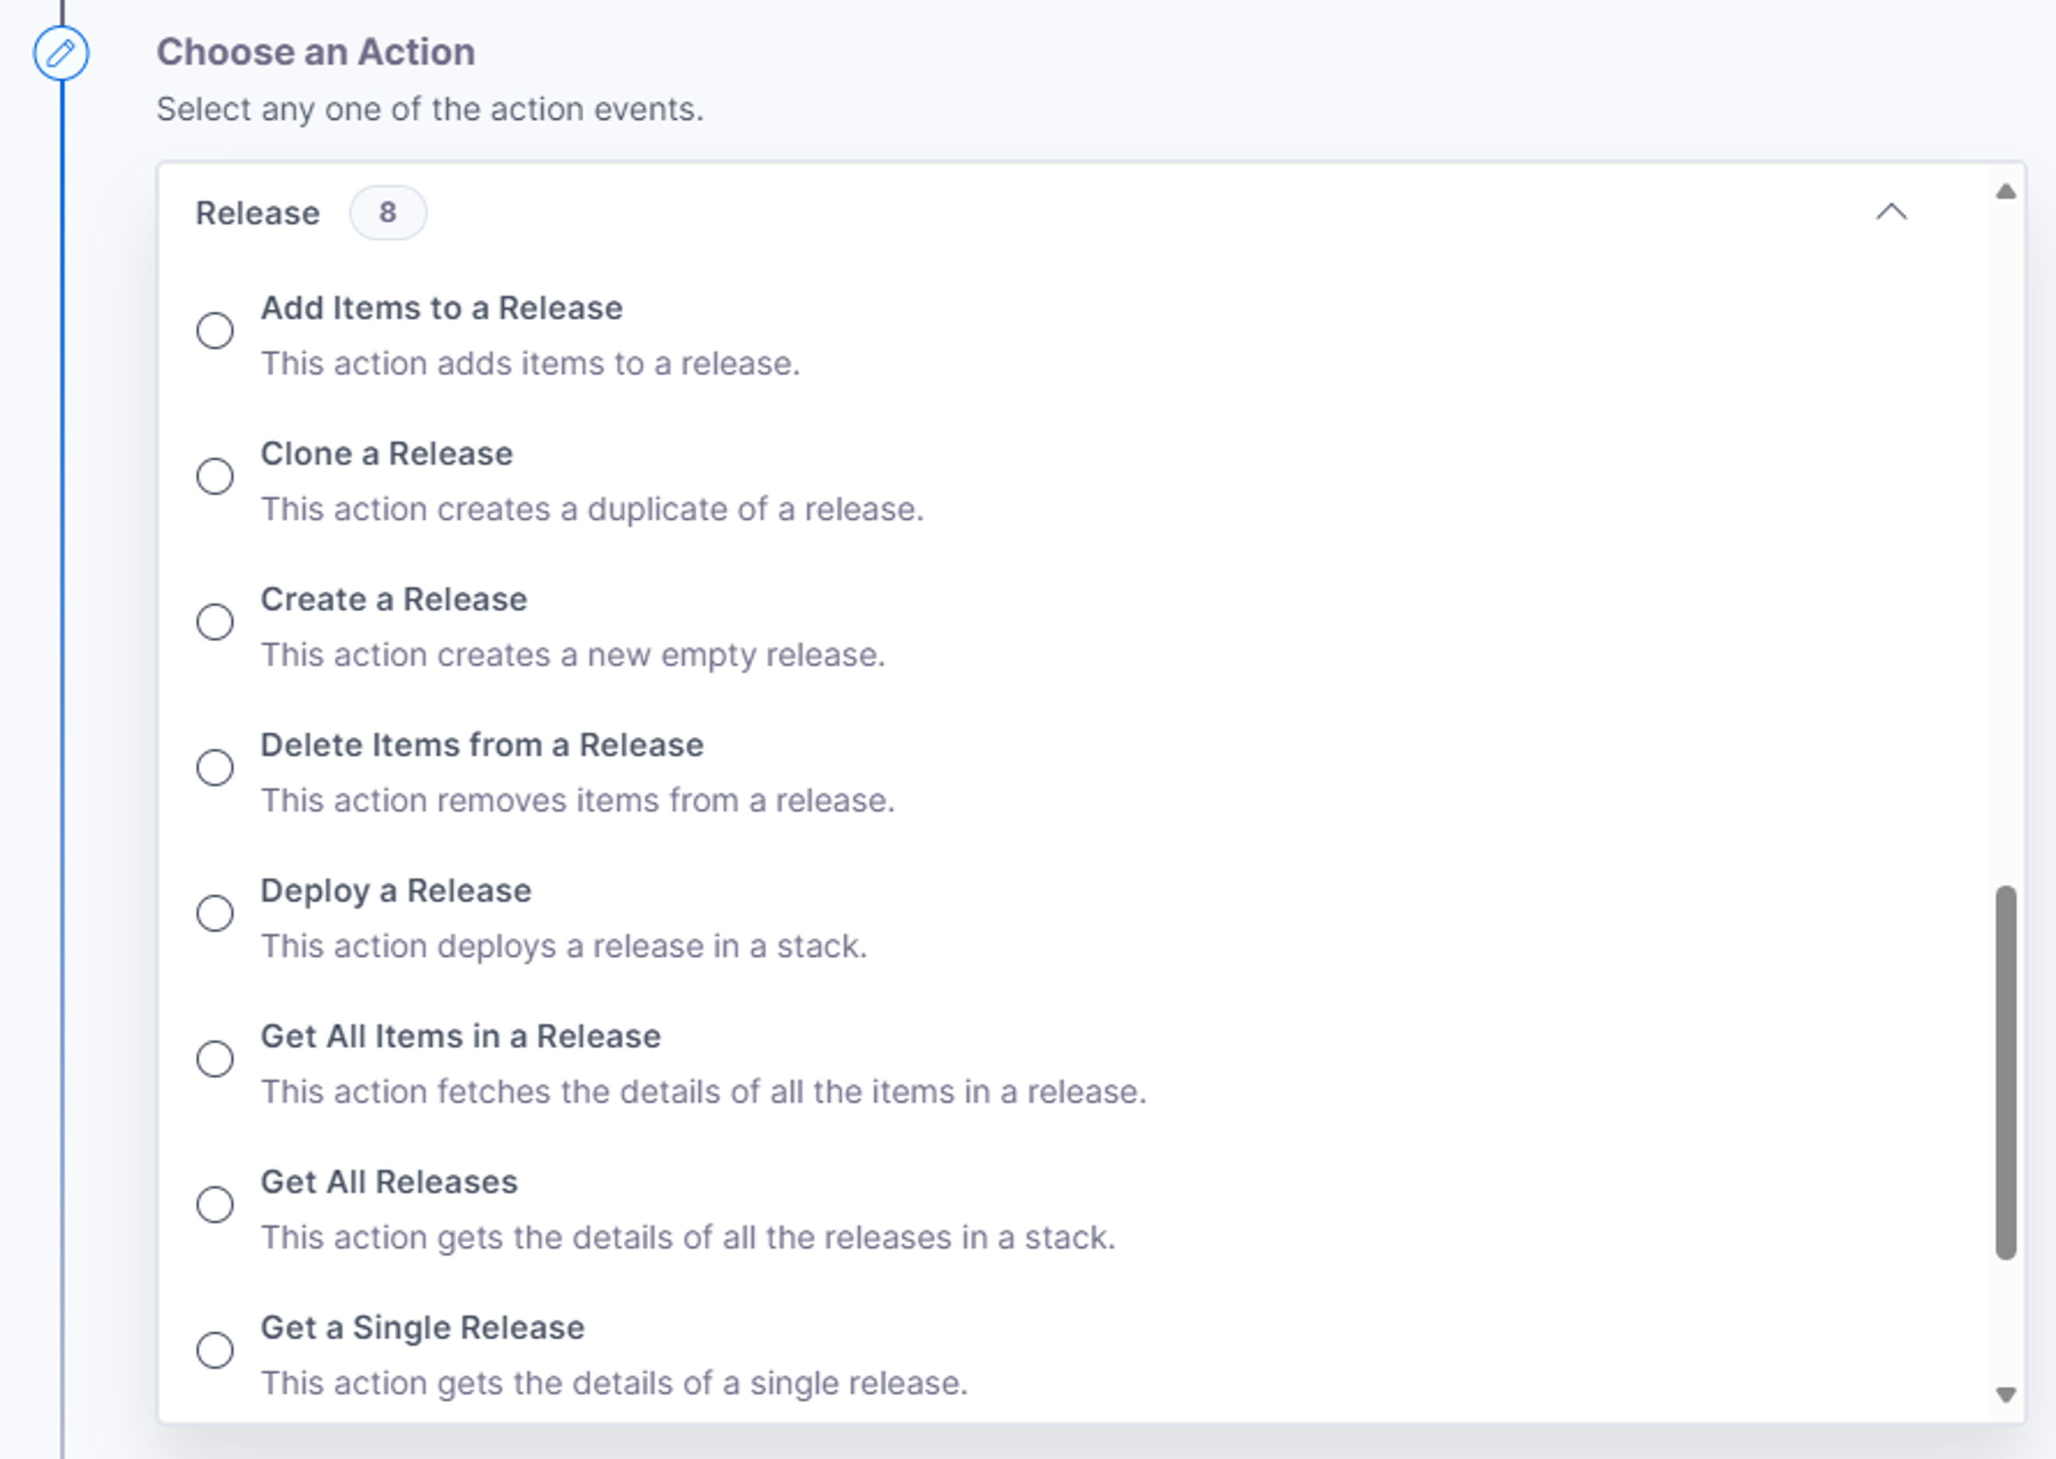This screenshot has height=1459, width=2056.
Task: Click the Release group header label
Action: pos(258,213)
